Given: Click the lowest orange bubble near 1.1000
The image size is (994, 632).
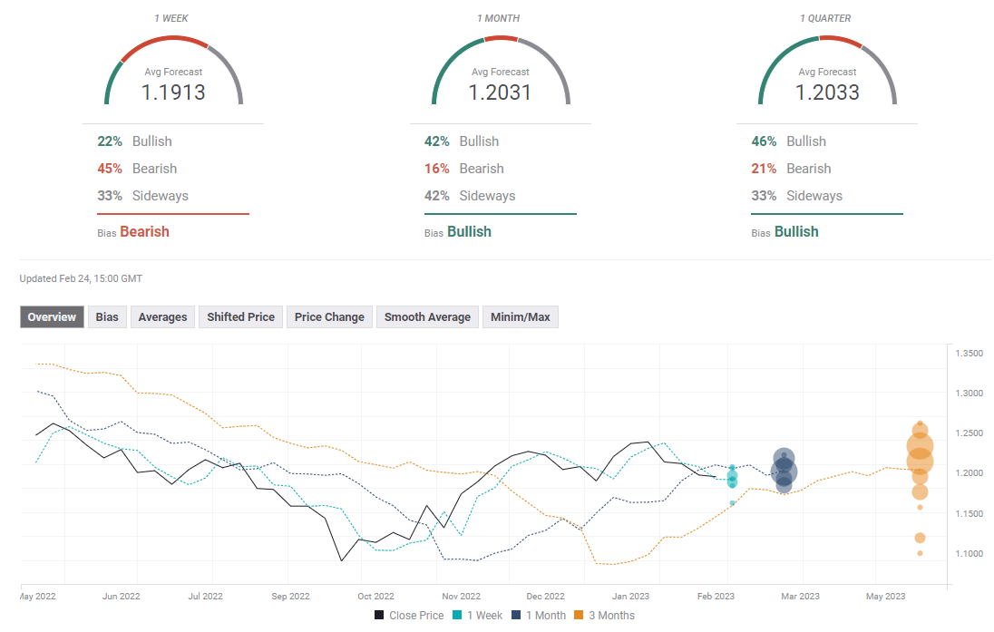Looking at the screenshot, I should tap(920, 553).
